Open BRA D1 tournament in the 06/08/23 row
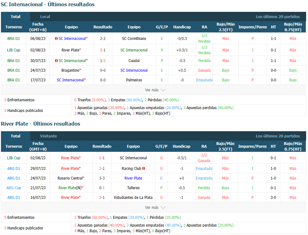Screen dimensions: 308x235 (x=14, y=39)
